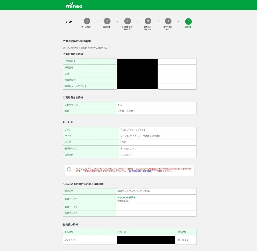257x251 pixels.
Task: Click the 職業 row label
Action: [x=67, y=111]
